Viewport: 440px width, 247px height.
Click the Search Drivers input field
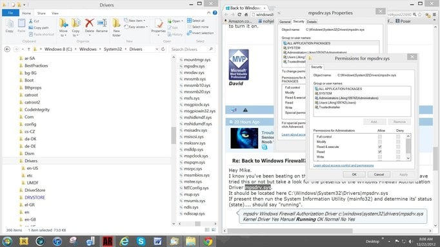(192, 50)
